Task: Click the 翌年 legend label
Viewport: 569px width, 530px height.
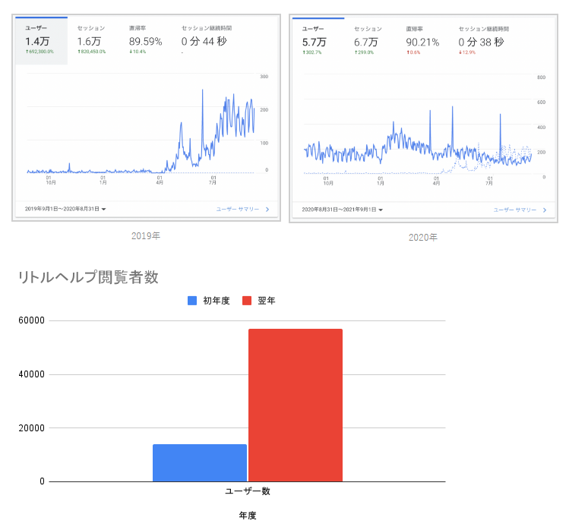Action: pos(267,301)
